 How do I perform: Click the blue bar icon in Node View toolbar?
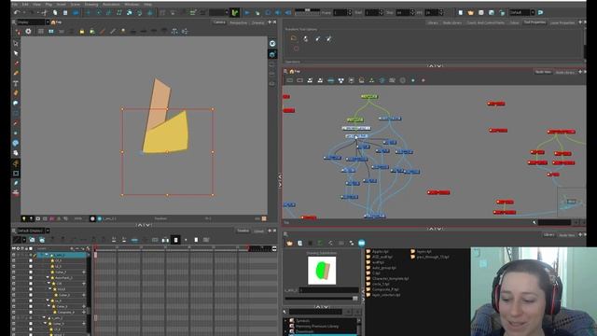click(330, 80)
